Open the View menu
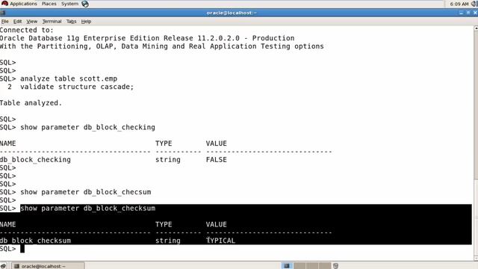This screenshot has width=478, height=269. 31,22
